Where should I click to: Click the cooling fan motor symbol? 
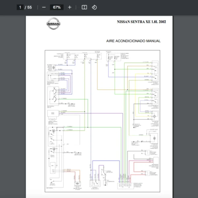[154, 117]
